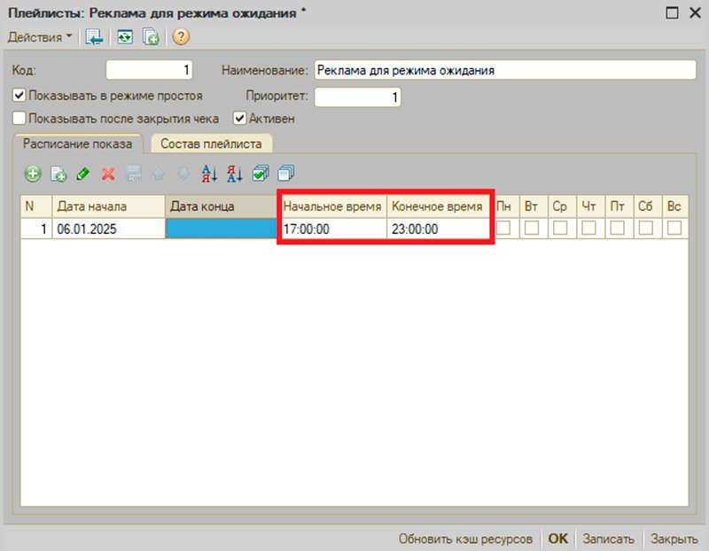
Task: Check the Пт checkbox in row 1
Action: coord(617,228)
